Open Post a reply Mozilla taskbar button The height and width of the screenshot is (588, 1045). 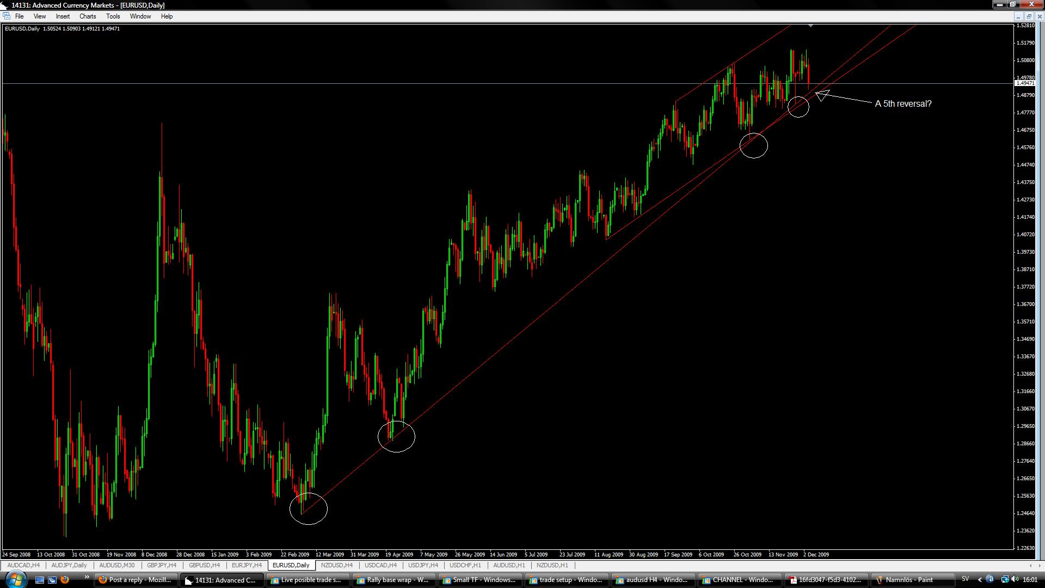(135, 580)
